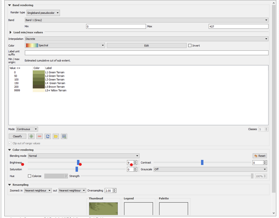Increase Brightness using its stepper arrow
The image size is (279, 218).
tap(135, 161)
